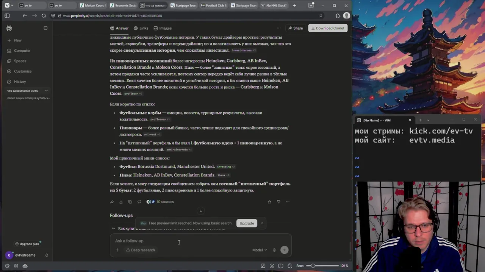Open the shield tracker-blocker icon
The image size is (485, 272).
[53, 15]
